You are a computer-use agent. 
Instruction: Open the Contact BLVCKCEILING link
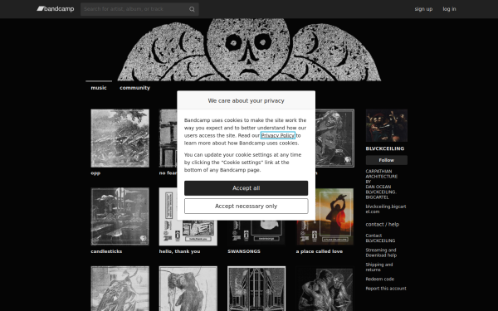click(x=380, y=238)
